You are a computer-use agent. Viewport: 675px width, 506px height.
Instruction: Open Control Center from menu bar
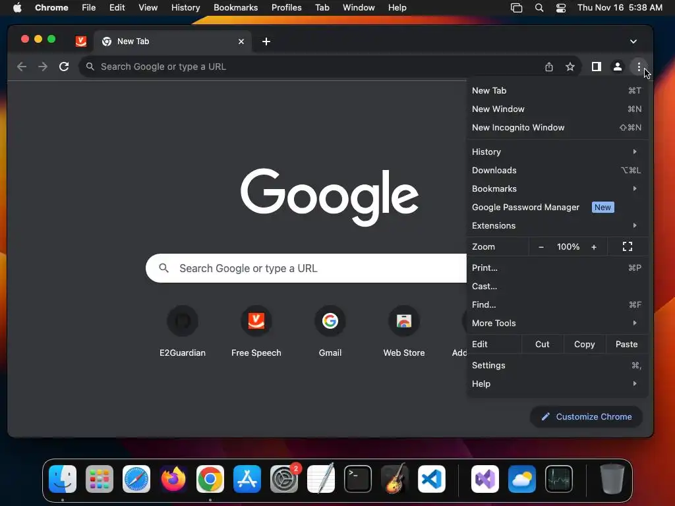pos(560,7)
